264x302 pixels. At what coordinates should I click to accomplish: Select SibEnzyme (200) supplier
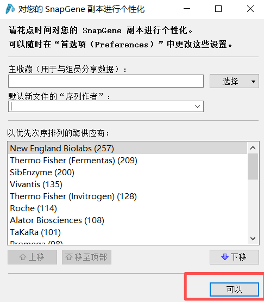pos(128,172)
